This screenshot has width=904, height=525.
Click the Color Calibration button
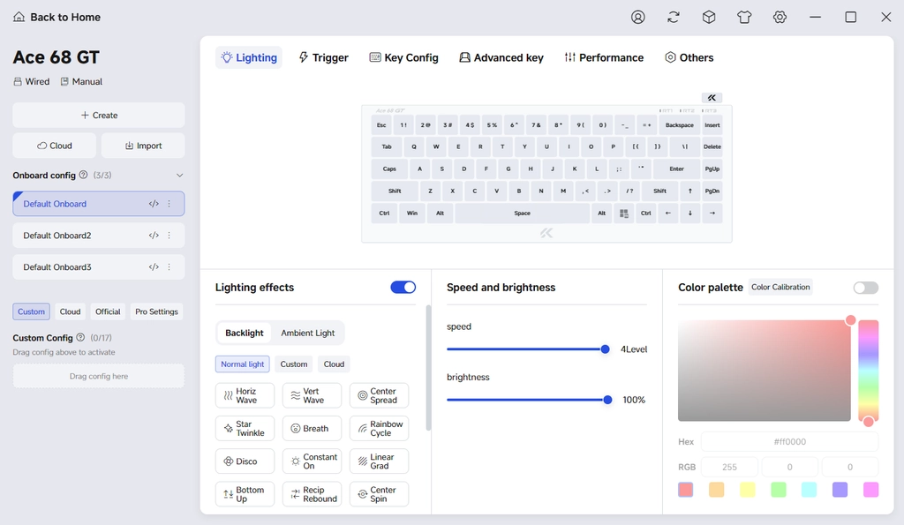(780, 287)
